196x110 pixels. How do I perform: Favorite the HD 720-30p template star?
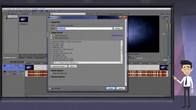57,63
